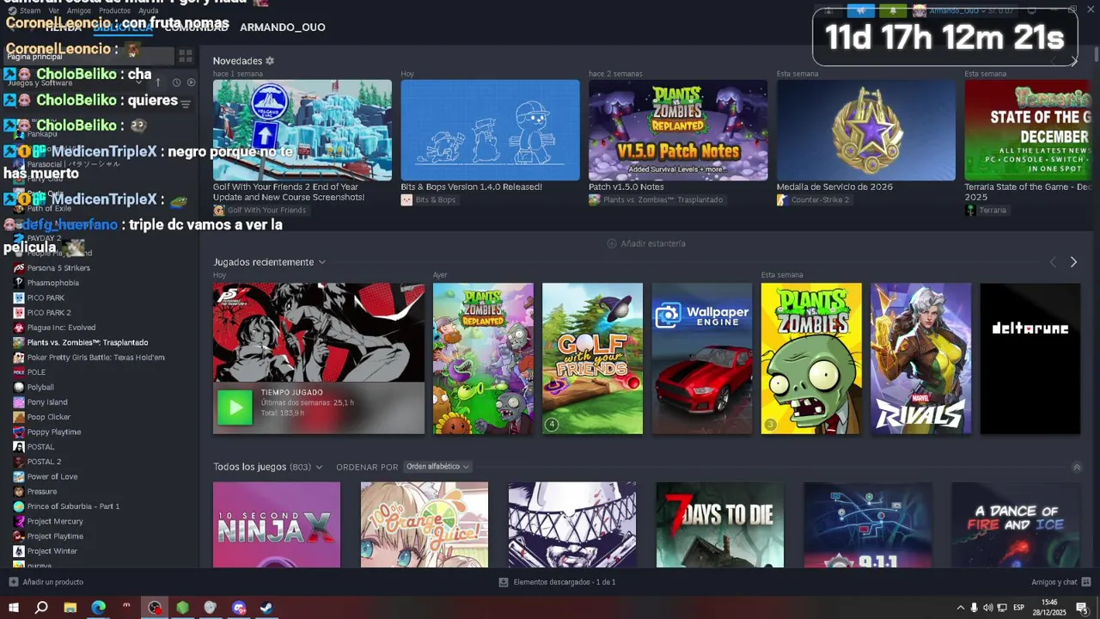Screen dimensions: 1100x619
Task: Click the Windows Start button
Action: [x=14, y=608]
